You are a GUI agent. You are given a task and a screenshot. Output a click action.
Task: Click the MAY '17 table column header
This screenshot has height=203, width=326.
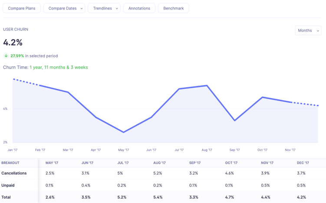[x=52, y=163]
